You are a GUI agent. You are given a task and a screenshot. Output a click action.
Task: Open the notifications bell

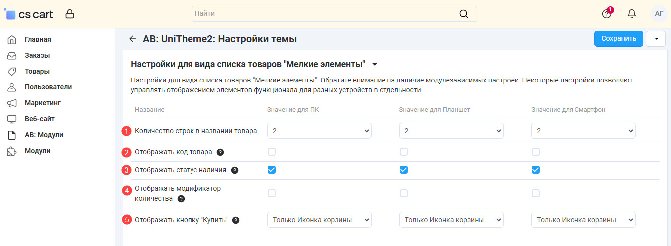coord(632,14)
